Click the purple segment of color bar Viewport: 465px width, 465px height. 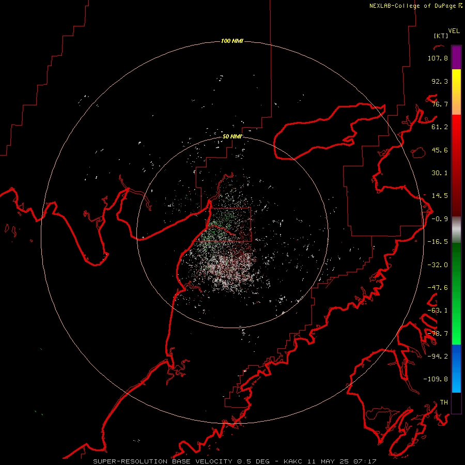click(456, 57)
